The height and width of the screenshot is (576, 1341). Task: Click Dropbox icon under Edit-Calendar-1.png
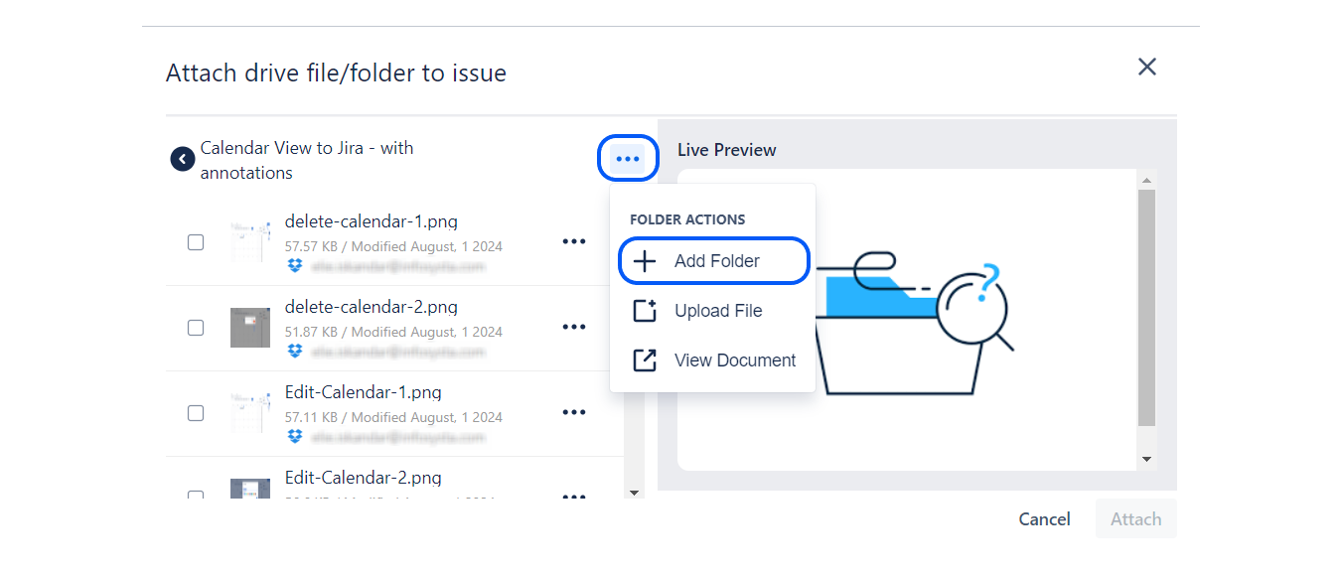[295, 436]
